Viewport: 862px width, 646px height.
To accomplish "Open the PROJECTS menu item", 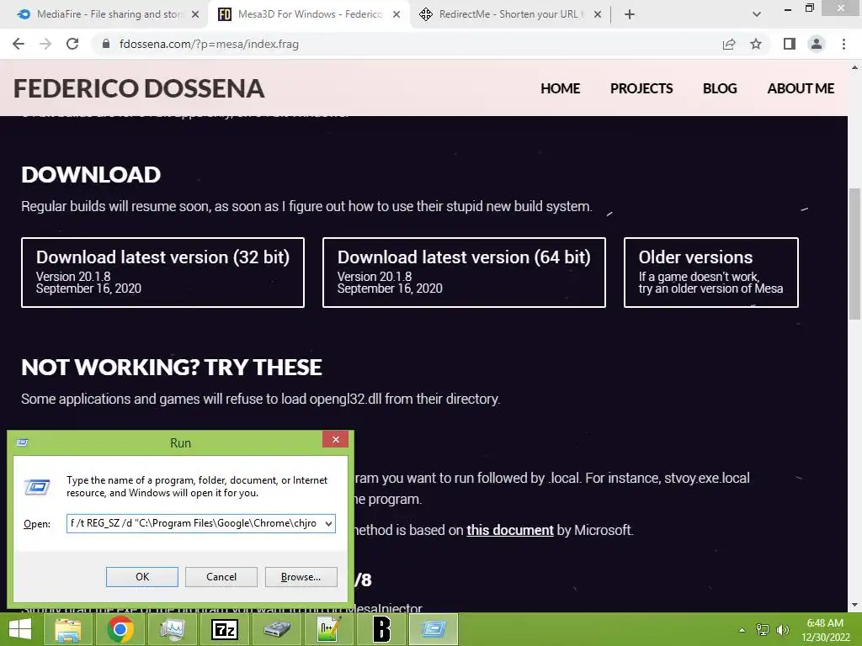I will [x=641, y=88].
